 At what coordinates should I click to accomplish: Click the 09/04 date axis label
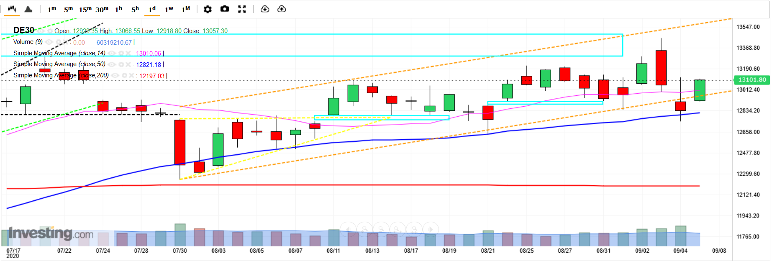[x=680, y=251]
